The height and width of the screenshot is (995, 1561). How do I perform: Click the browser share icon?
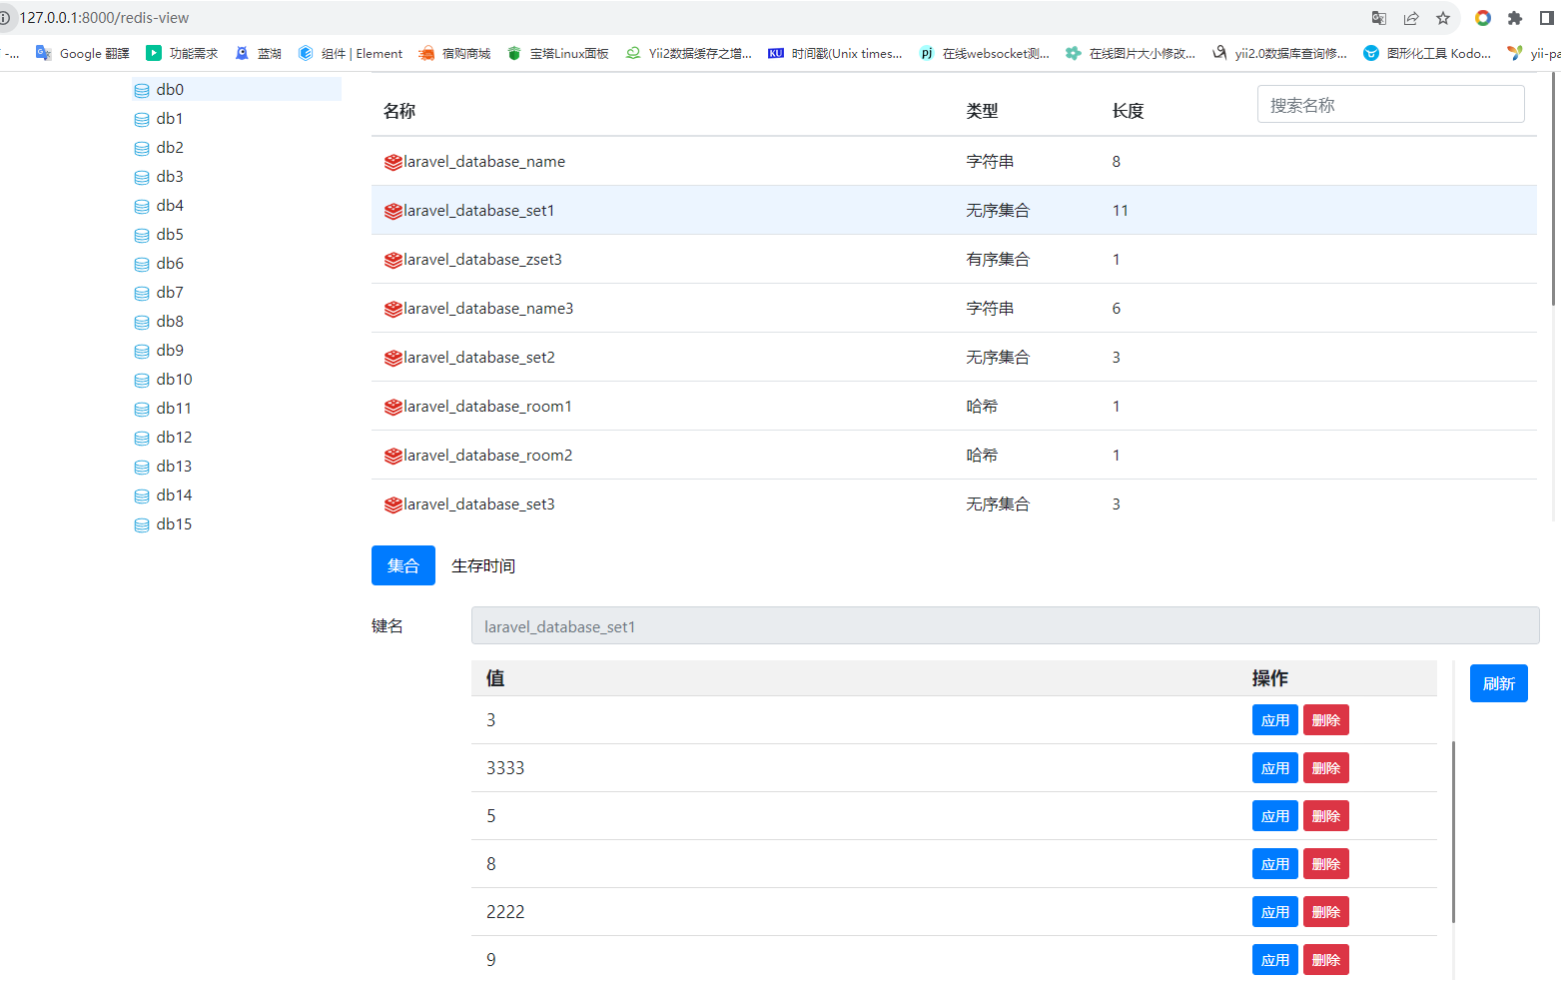tap(1411, 18)
